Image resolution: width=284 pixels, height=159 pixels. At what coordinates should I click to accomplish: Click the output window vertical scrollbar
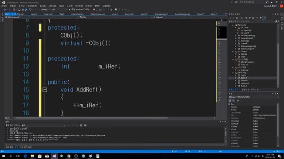tap(225, 135)
